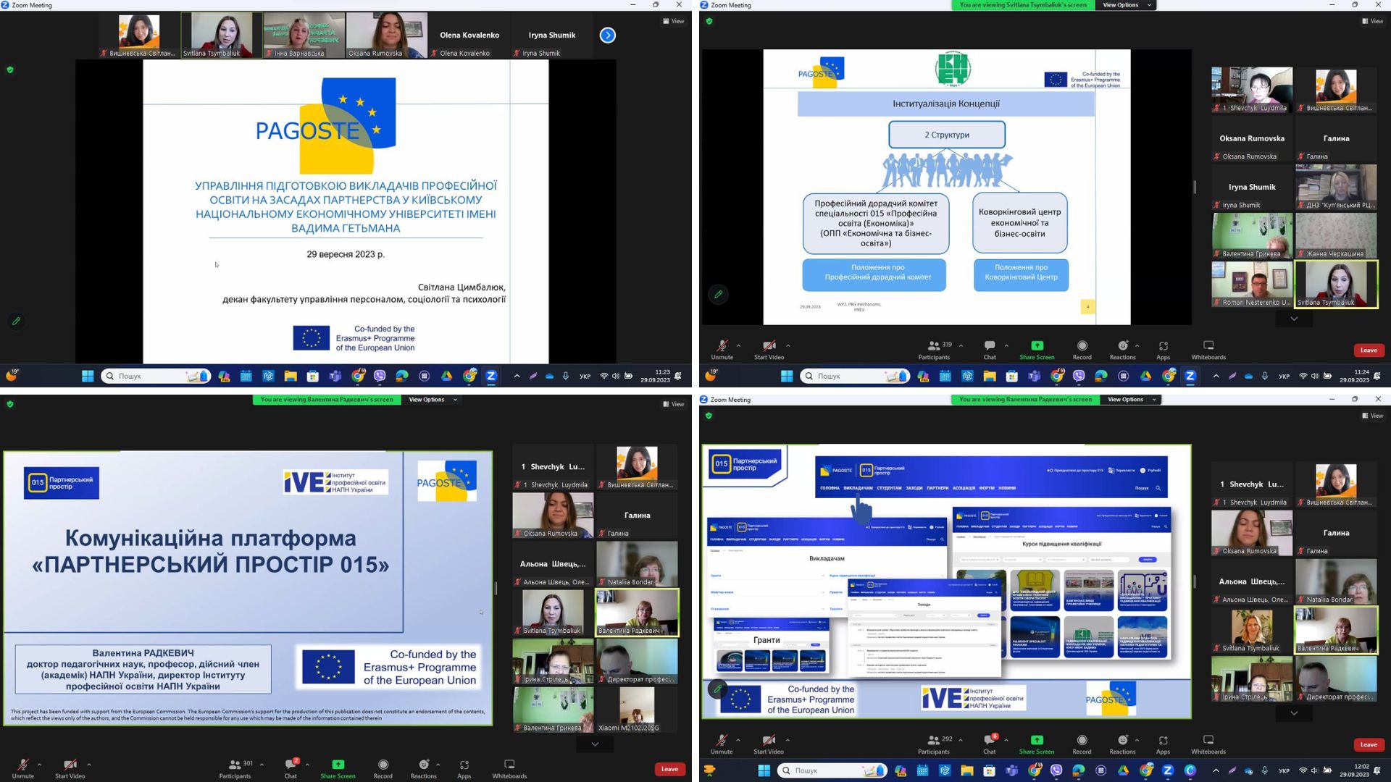Open Reactions in the 319-participant meeting toolbar

click(x=1122, y=350)
